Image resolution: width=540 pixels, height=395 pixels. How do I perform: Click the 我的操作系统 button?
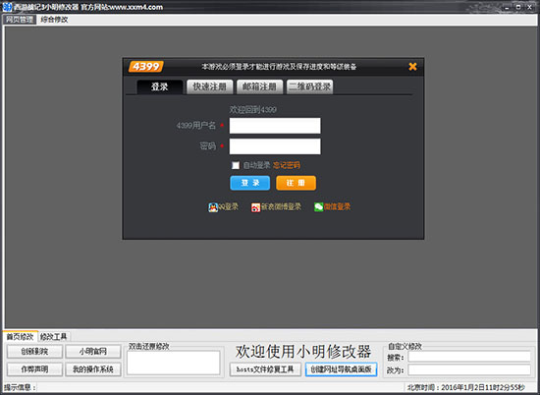pyautogui.click(x=93, y=369)
